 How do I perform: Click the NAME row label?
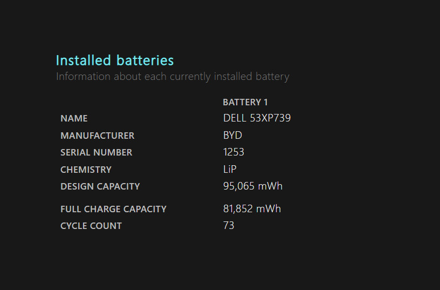point(74,118)
